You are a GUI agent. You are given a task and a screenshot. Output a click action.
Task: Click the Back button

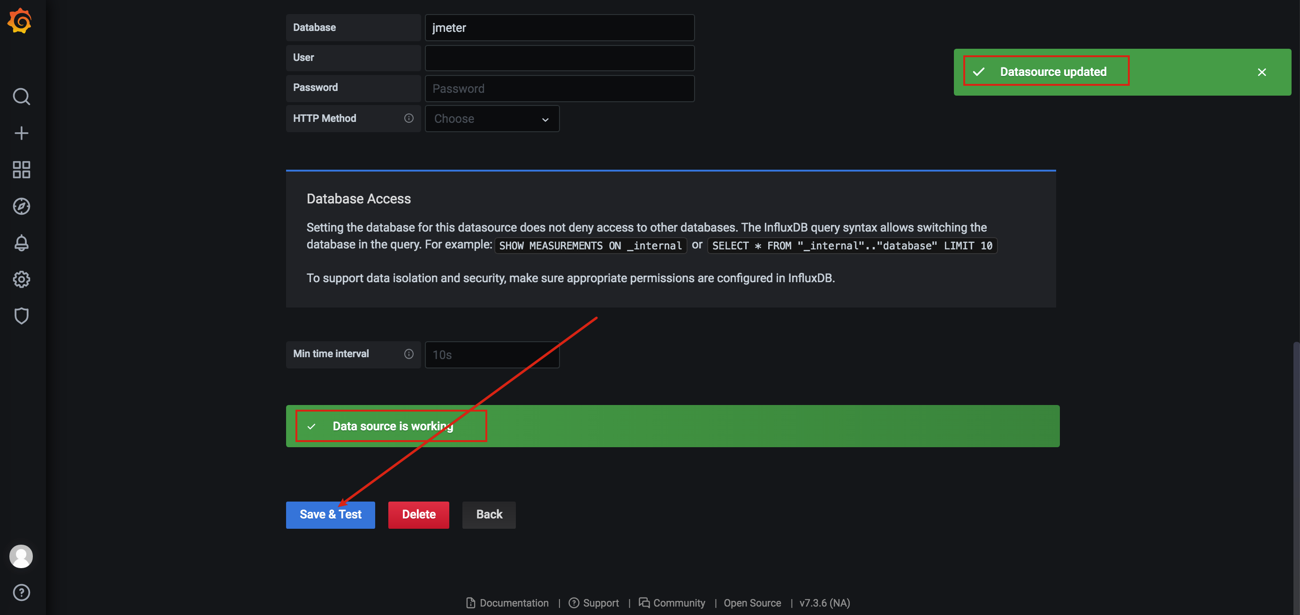(489, 515)
